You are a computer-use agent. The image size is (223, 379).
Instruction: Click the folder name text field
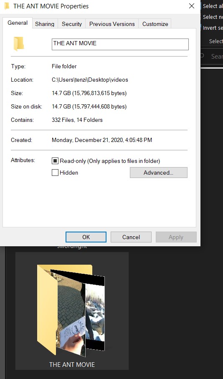[120, 44]
